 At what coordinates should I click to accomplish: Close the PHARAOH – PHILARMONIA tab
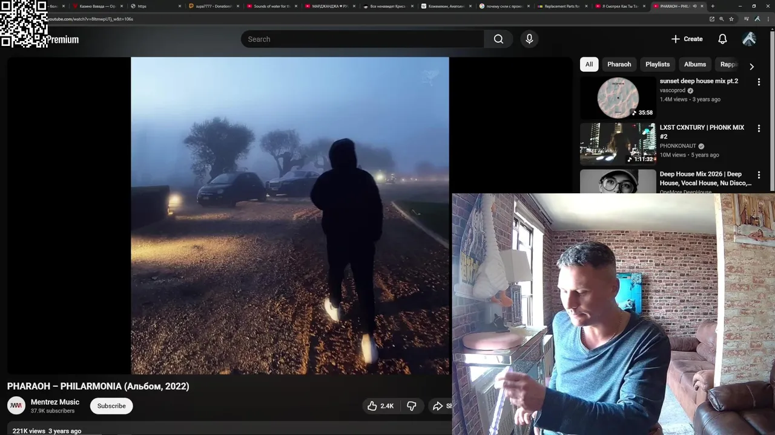coord(702,6)
